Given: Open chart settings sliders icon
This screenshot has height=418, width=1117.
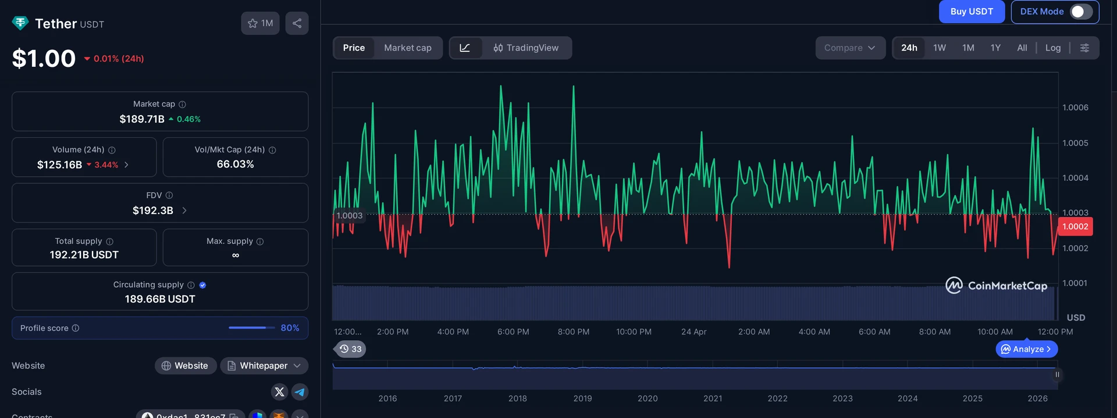Looking at the screenshot, I should click(x=1084, y=48).
